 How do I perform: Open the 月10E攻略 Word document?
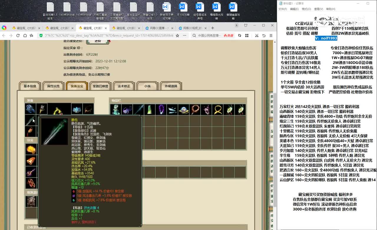[x=183, y=9]
